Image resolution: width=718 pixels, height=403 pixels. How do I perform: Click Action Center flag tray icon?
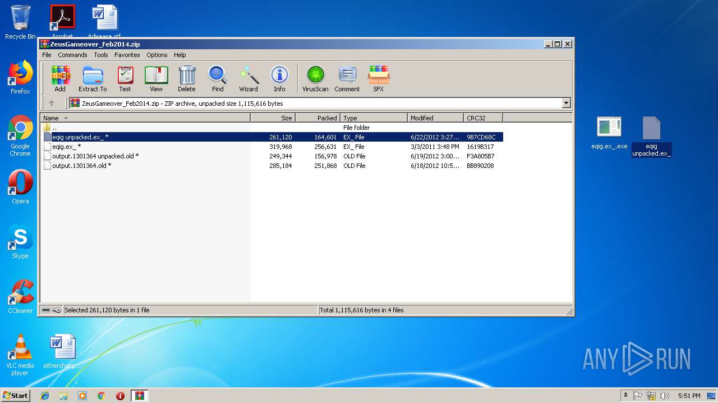pyautogui.click(x=638, y=396)
